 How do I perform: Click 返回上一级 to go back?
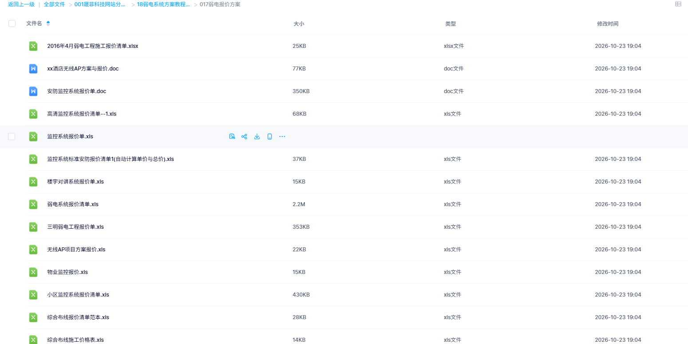21,4
